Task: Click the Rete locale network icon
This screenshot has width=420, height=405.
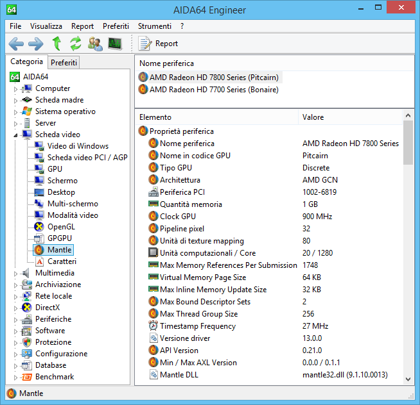Action: coord(27,296)
